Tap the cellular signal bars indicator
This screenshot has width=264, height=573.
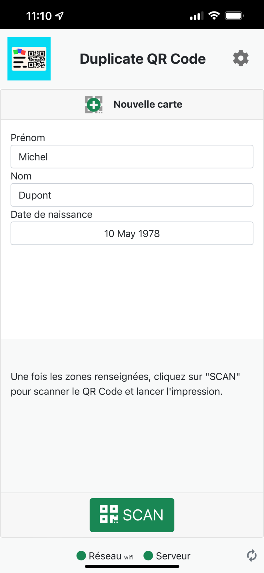tap(197, 16)
